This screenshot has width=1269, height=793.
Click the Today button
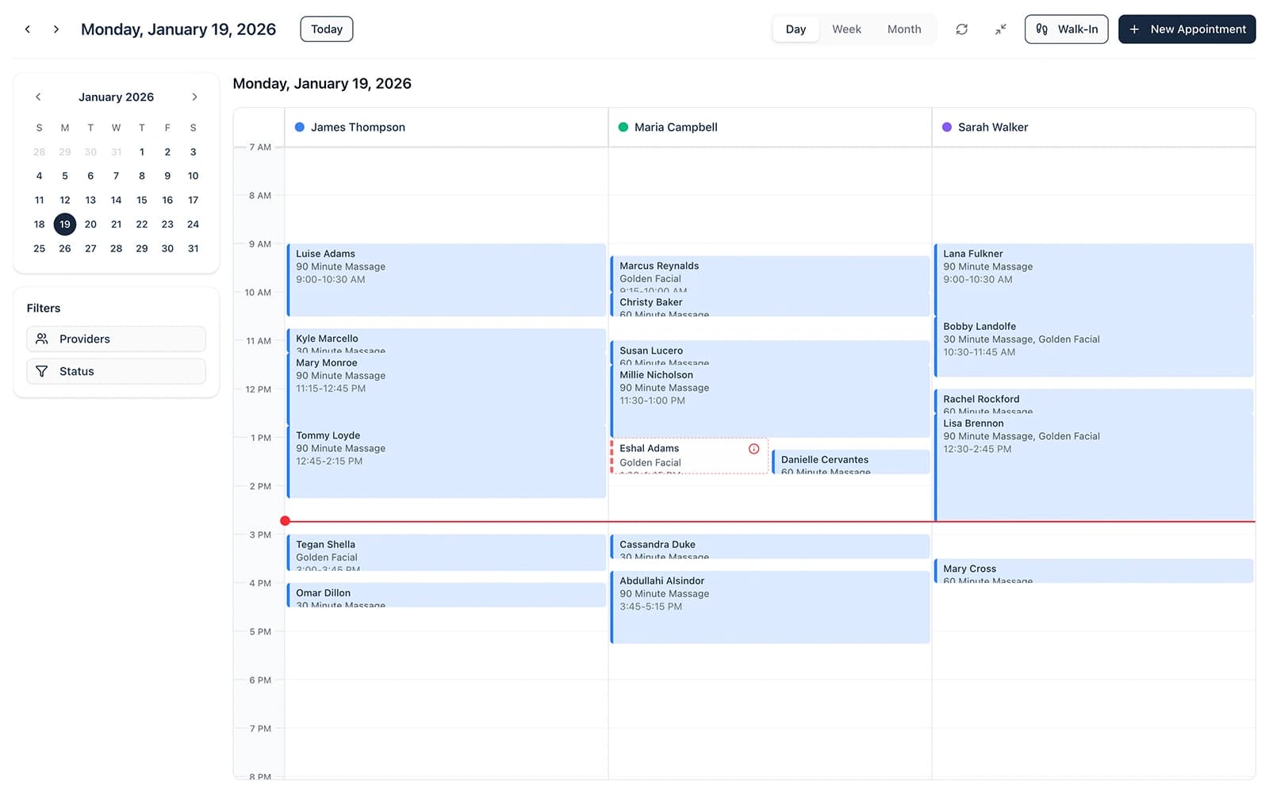pyautogui.click(x=326, y=29)
